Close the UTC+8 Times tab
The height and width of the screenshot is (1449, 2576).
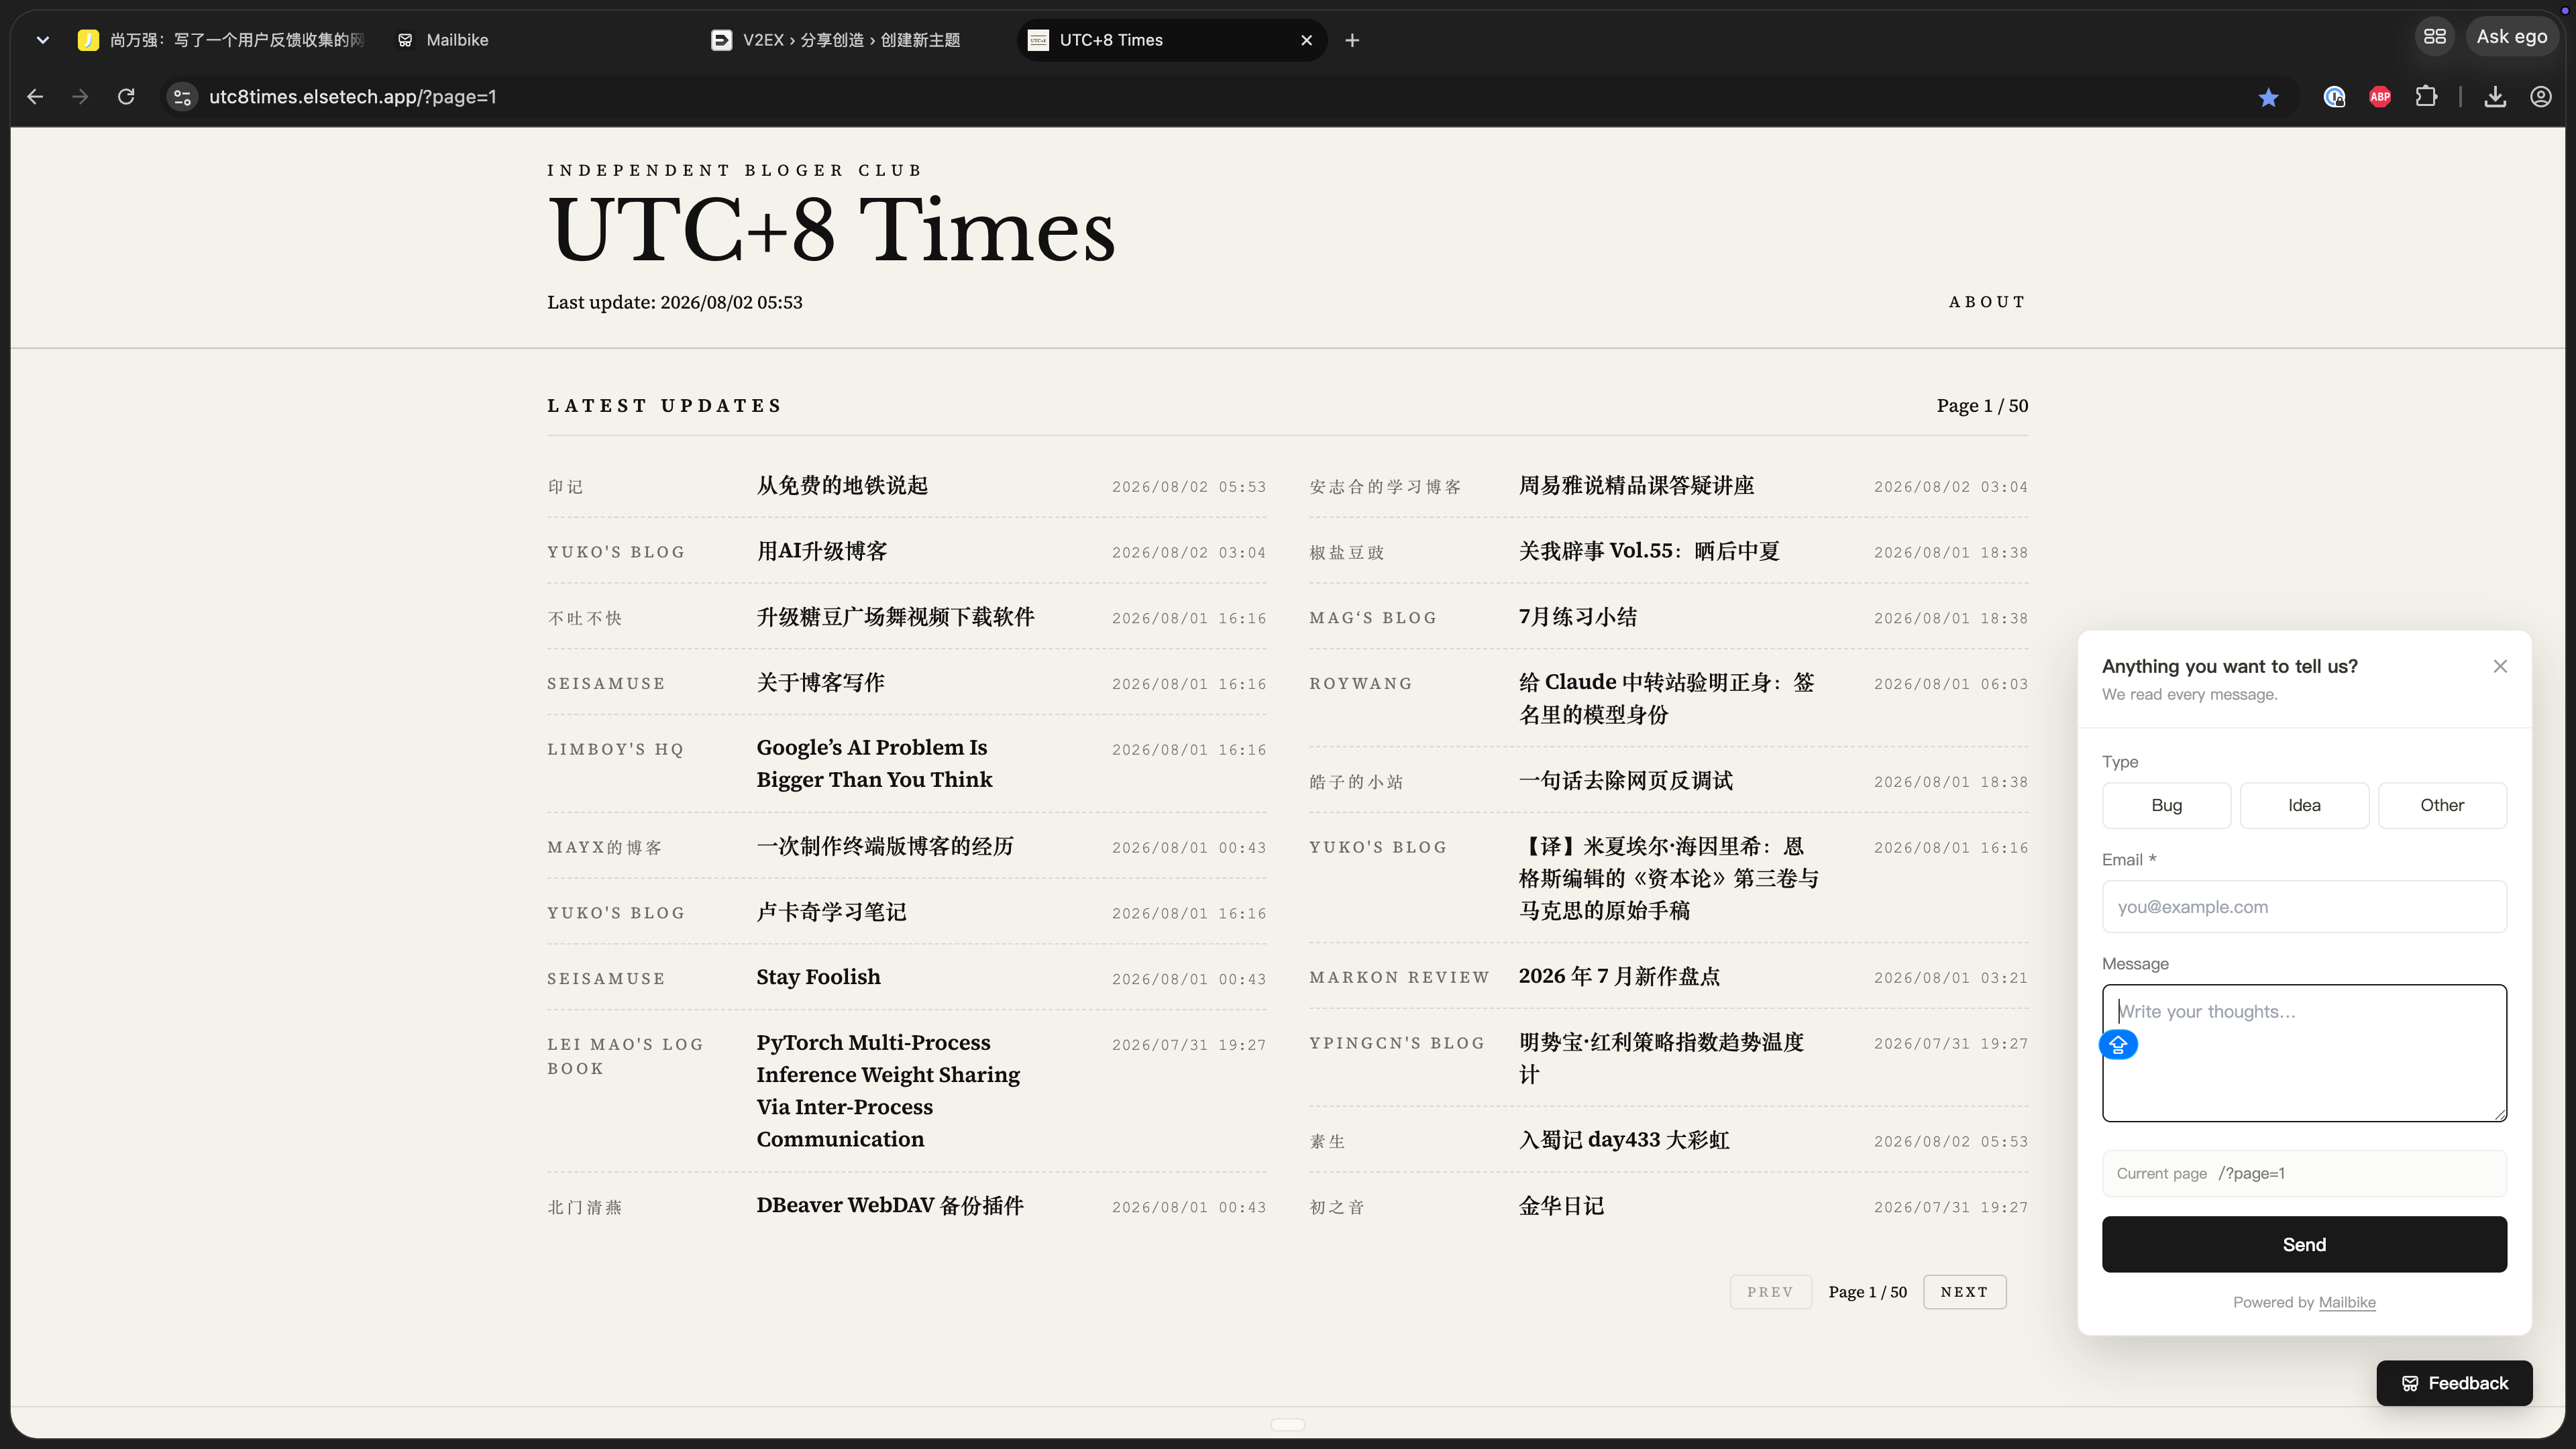[x=1306, y=40]
